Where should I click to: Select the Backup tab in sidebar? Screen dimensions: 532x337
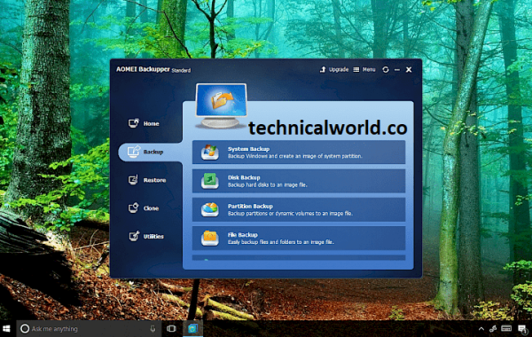[x=151, y=152]
